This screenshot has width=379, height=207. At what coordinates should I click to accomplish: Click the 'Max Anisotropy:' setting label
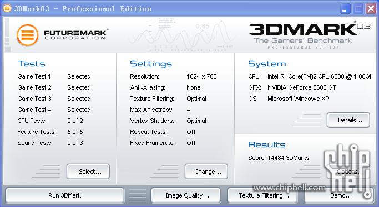coord(152,110)
